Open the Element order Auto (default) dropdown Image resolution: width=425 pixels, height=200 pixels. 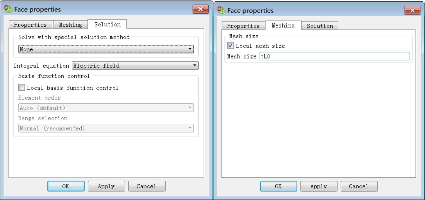(x=106, y=108)
